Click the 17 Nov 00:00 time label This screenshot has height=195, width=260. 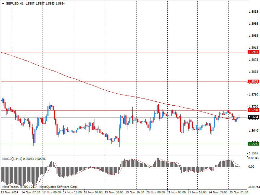pos(51,192)
